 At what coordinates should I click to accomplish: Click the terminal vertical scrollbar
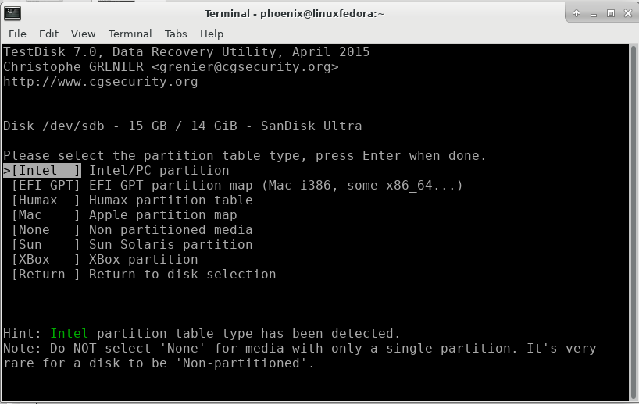(634, 222)
